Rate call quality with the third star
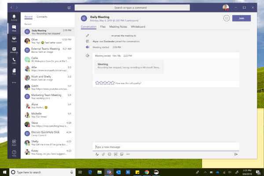This screenshot has height=176, width=264. [x=105, y=83]
